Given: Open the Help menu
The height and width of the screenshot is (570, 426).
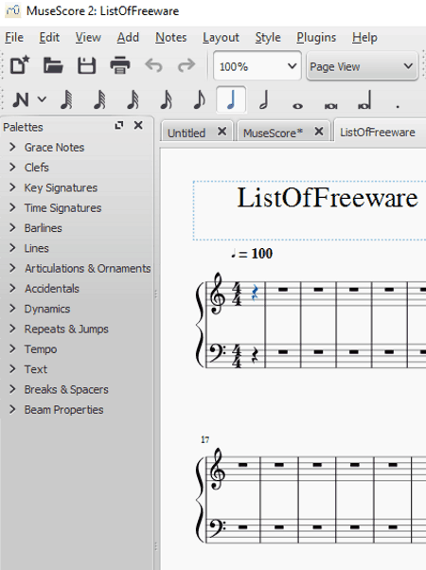Looking at the screenshot, I should pyautogui.click(x=364, y=38).
